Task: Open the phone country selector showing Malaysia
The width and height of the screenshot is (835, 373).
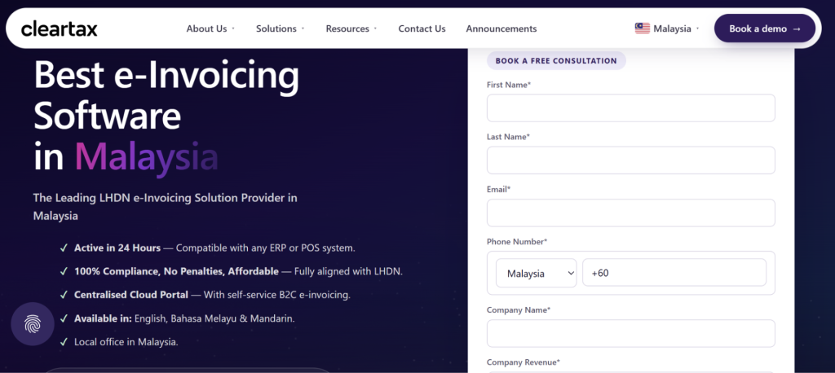Action: click(537, 273)
